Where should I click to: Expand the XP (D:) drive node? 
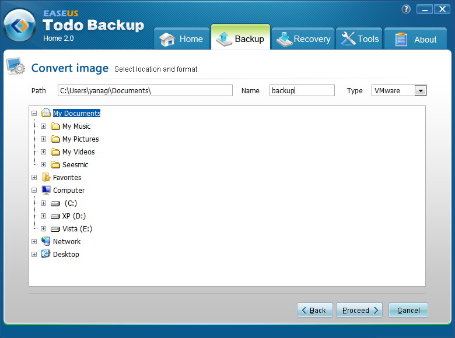click(x=44, y=216)
